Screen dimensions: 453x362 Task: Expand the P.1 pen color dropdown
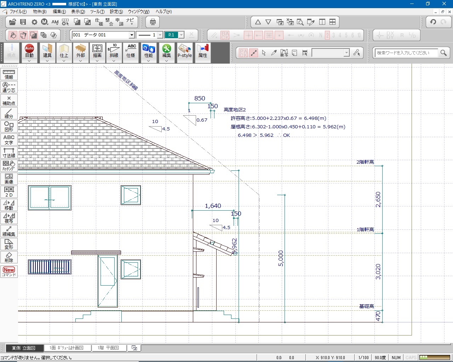181,35
